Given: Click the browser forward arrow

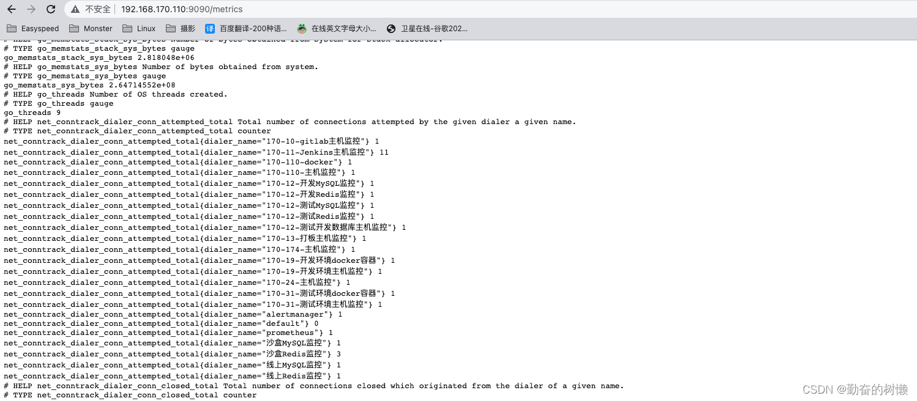Looking at the screenshot, I should tap(31, 9).
